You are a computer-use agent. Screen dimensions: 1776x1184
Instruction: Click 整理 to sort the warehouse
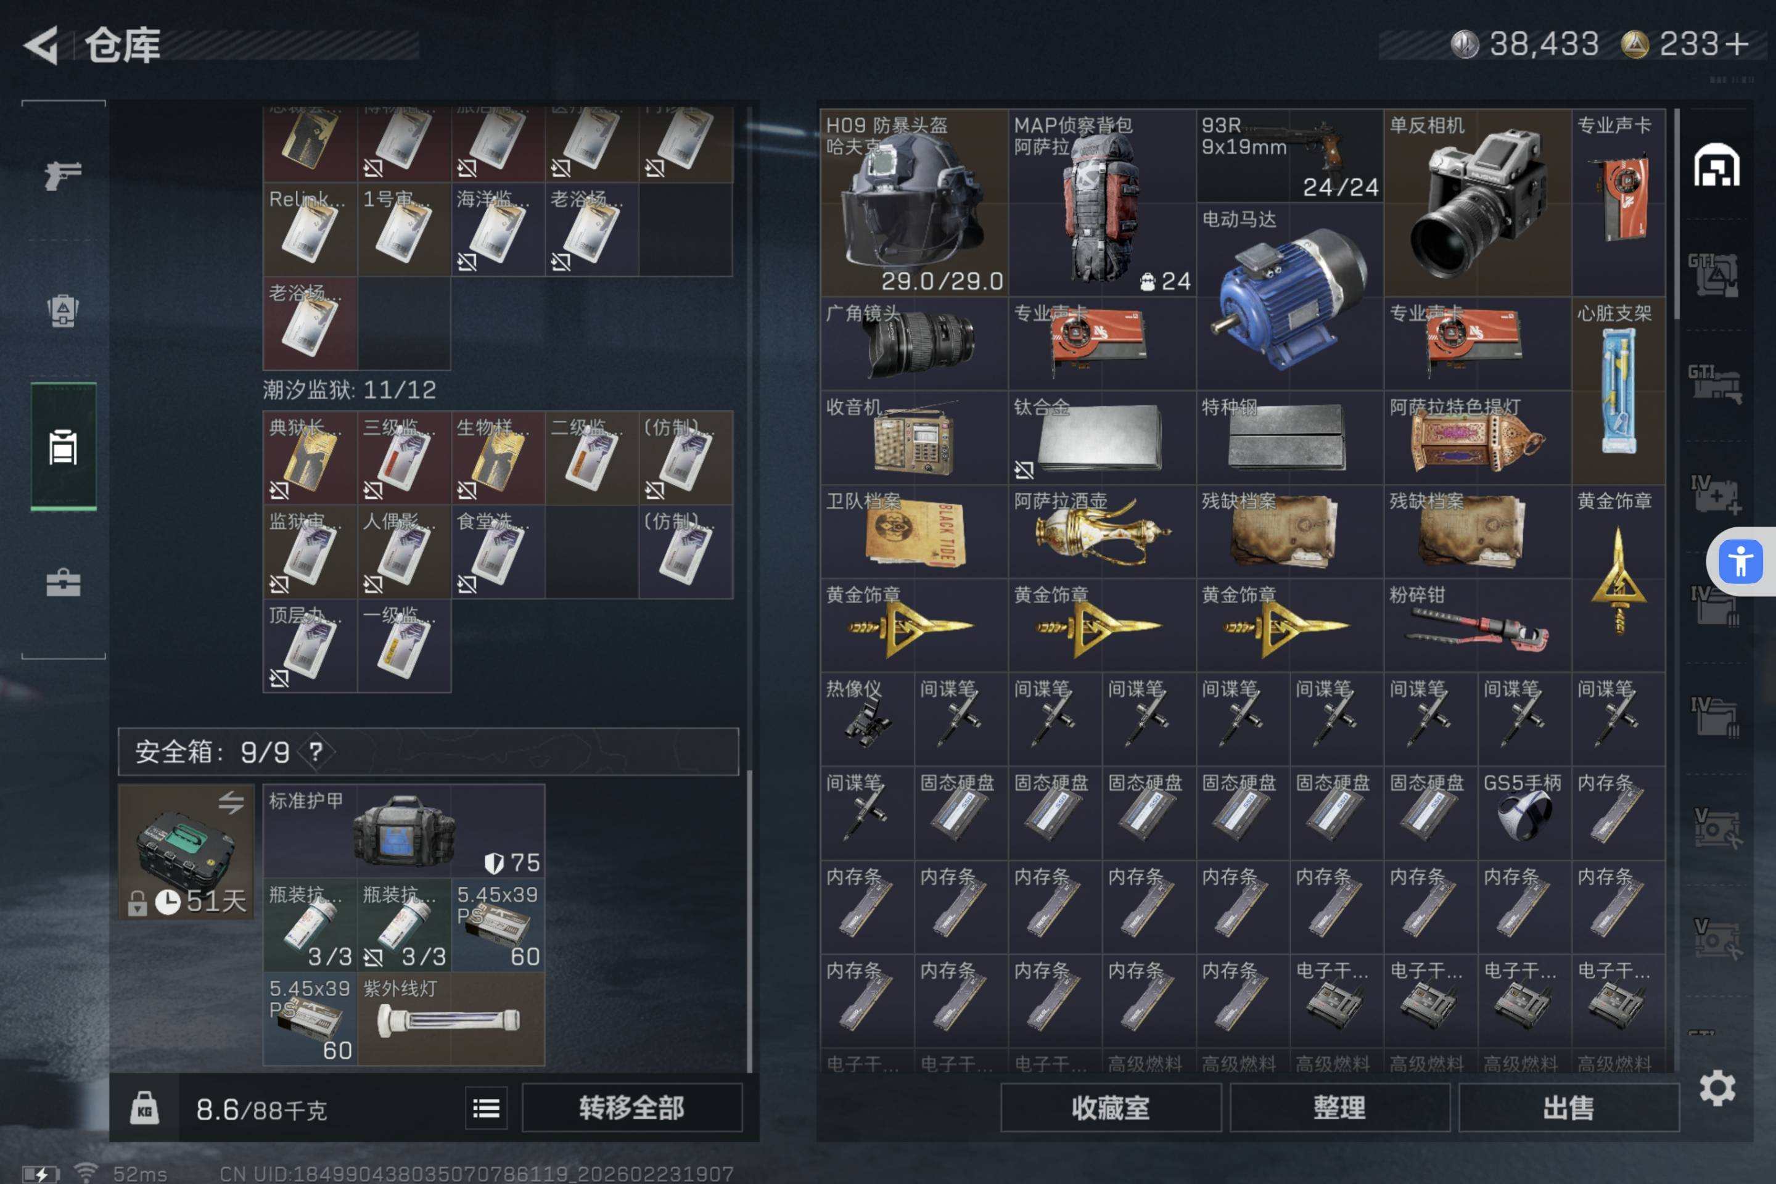click(1339, 1108)
